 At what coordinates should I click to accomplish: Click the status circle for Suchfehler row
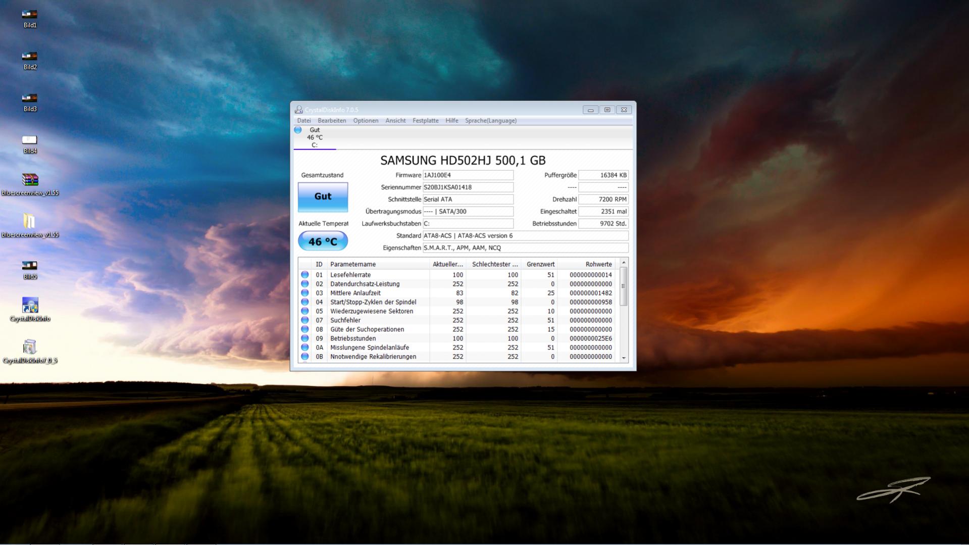coord(305,320)
